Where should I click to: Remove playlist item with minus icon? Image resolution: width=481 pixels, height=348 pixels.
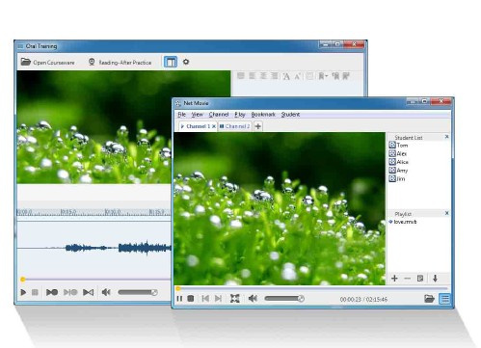(x=407, y=279)
